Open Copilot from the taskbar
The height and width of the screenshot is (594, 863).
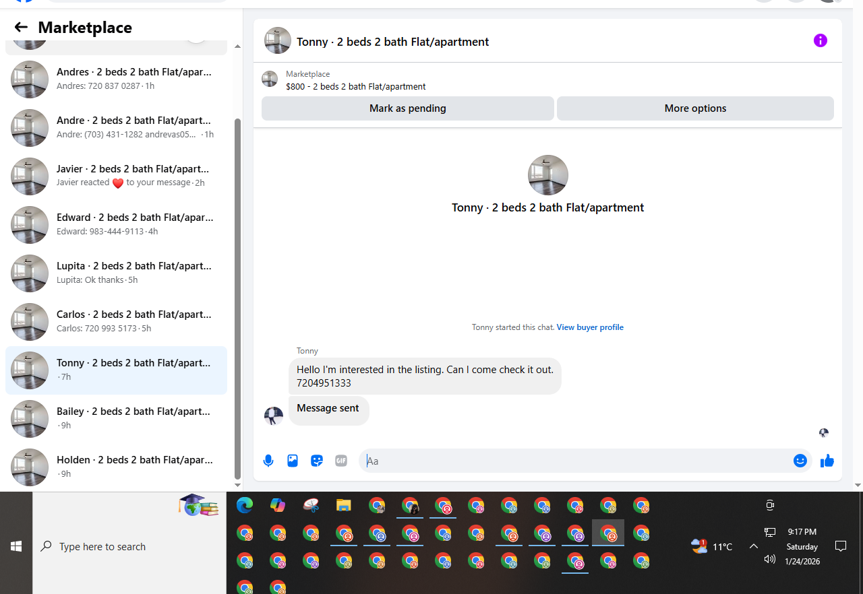[x=278, y=505]
